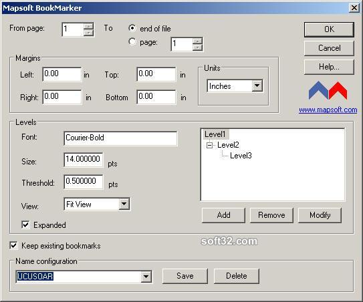The image size is (363, 302).
Task: Click the Font field showing Courier-Bold
Action: (120, 138)
